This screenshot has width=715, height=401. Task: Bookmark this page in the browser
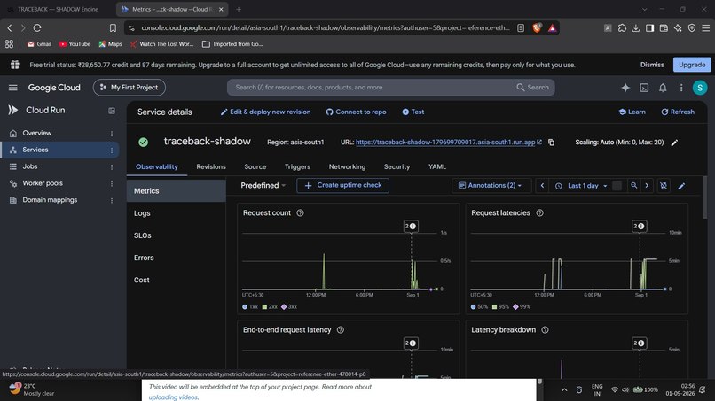tap(113, 27)
